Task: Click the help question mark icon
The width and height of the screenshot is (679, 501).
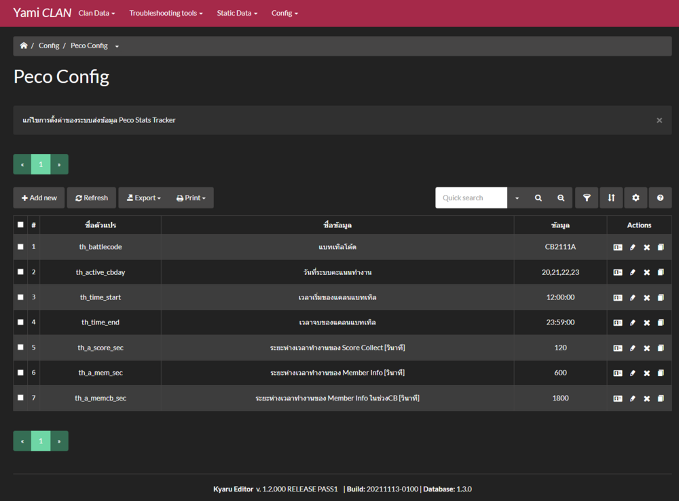Action: pos(660,198)
